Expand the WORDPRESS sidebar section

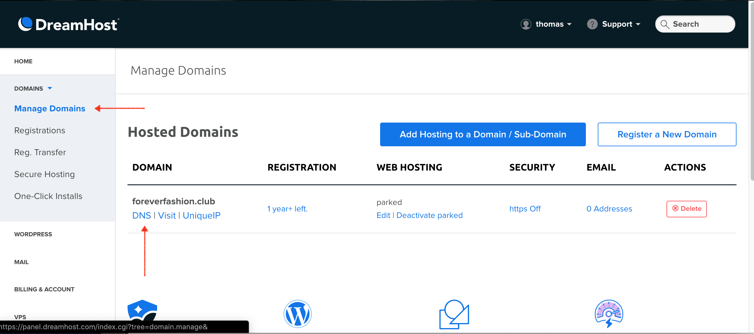tap(33, 234)
